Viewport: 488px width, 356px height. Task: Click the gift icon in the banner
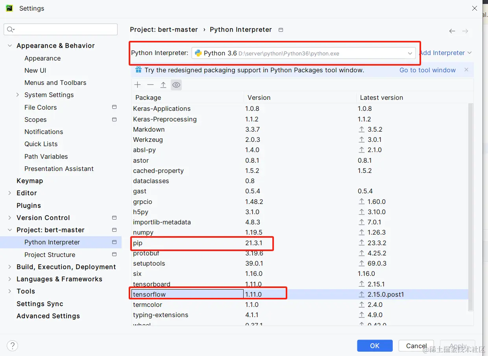click(139, 70)
